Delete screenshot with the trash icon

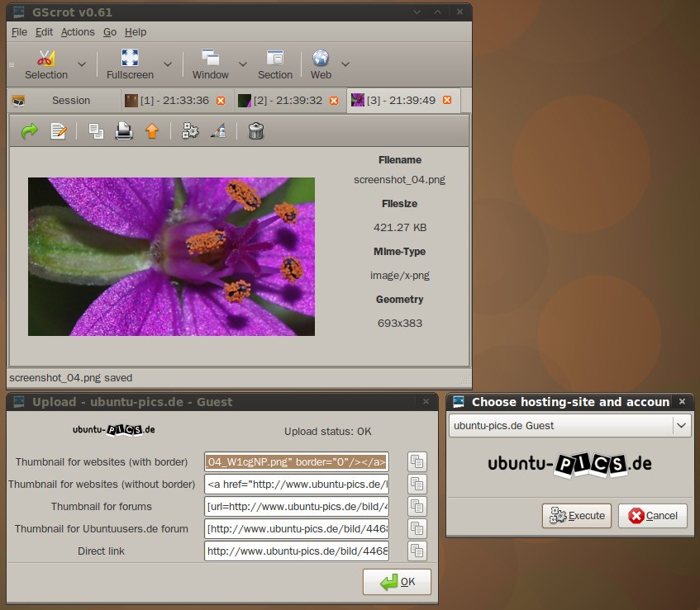click(256, 130)
